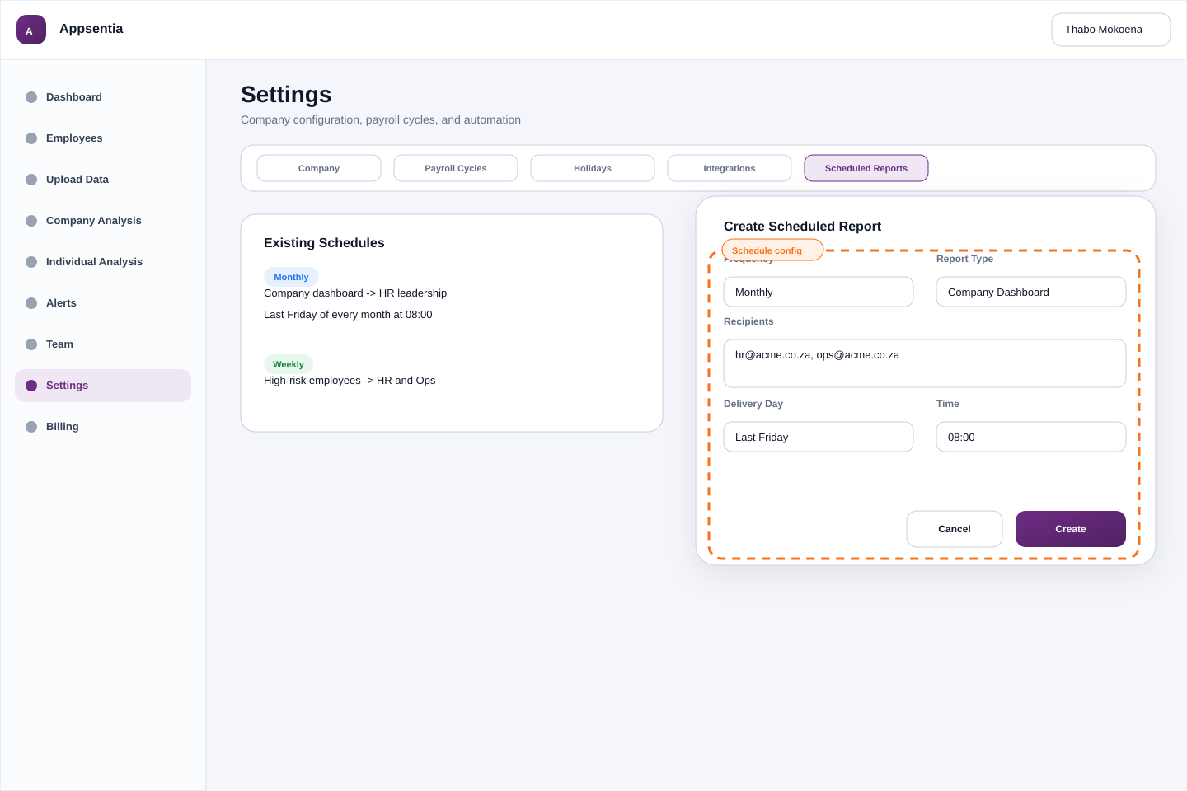Open the Report Type dropdown
Viewport: 1187px width, 791px height.
pos(1031,292)
